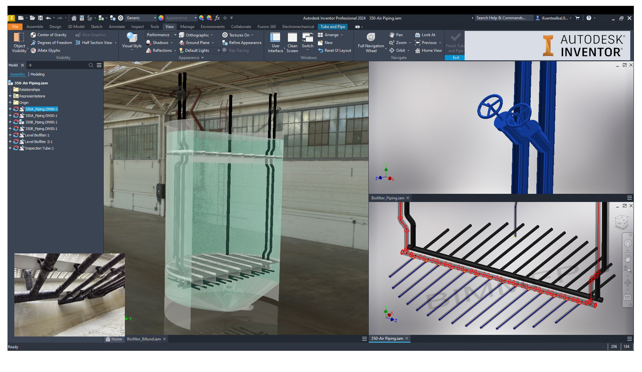
Task: Expand the Representations folder node
Action: [x=10, y=96]
